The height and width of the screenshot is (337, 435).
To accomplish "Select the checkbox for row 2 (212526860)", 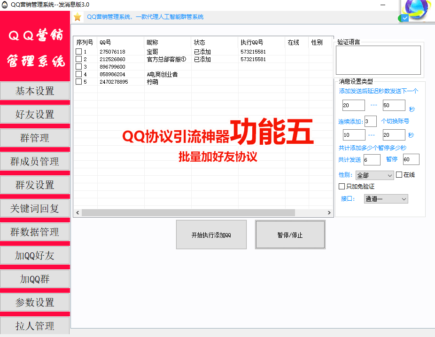I will click(x=79, y=59).
